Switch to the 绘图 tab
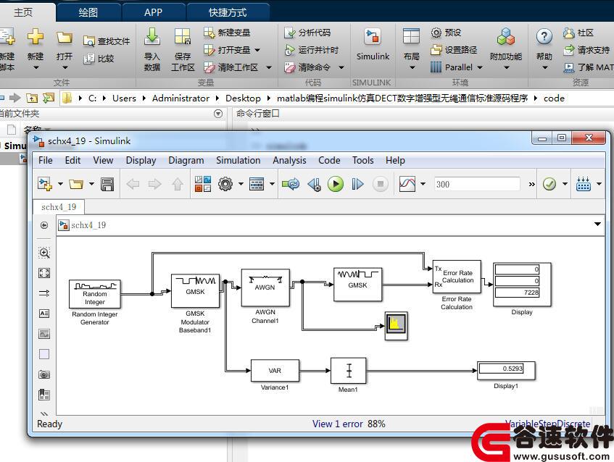Image resolution: width=614 pixels, height=462 pixels. click(x=88, y=12)
